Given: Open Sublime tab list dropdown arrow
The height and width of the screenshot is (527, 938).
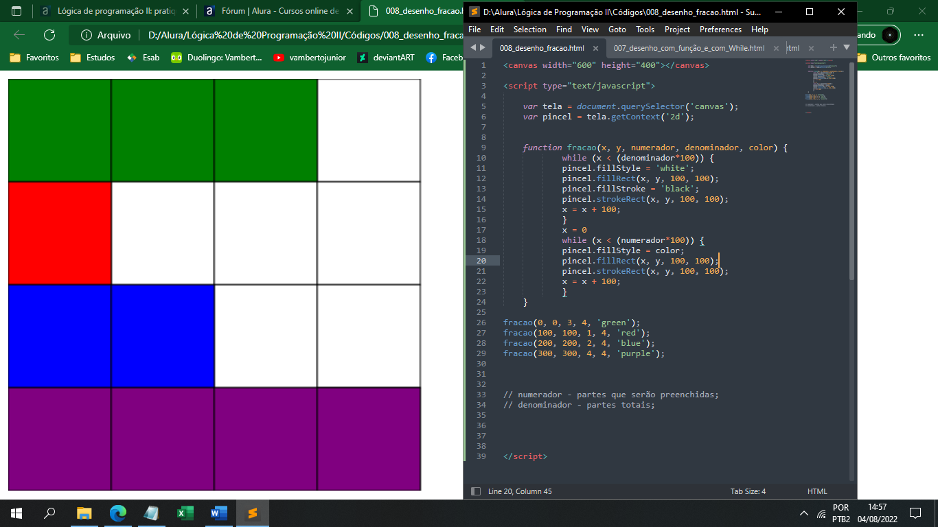Looking at the screenshot, I should pos(847,47).
